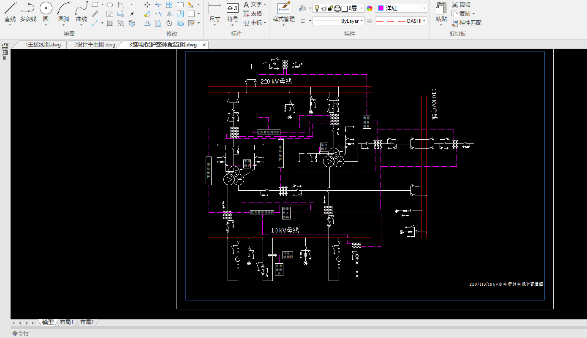Switch to the 布局1 layout tab
The width and height of the screenshot is (587, 338).
(67, 322)
